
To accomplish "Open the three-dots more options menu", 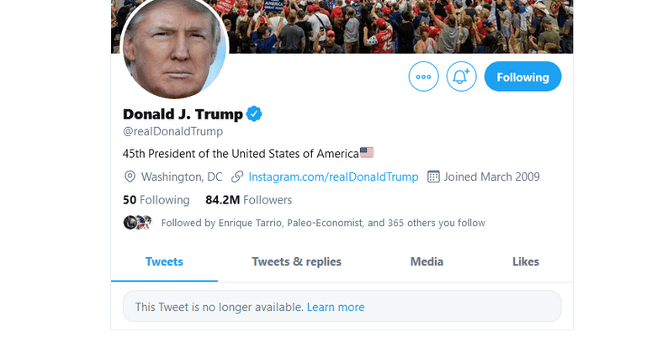I will click(x=423, y=77).
